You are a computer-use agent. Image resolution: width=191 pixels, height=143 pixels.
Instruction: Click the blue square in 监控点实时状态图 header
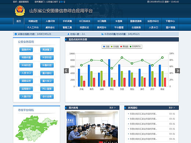coord(66,40)
